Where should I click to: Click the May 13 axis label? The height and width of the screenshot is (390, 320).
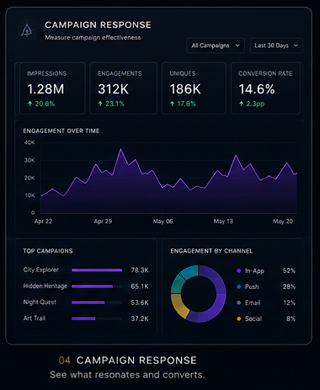223,222
